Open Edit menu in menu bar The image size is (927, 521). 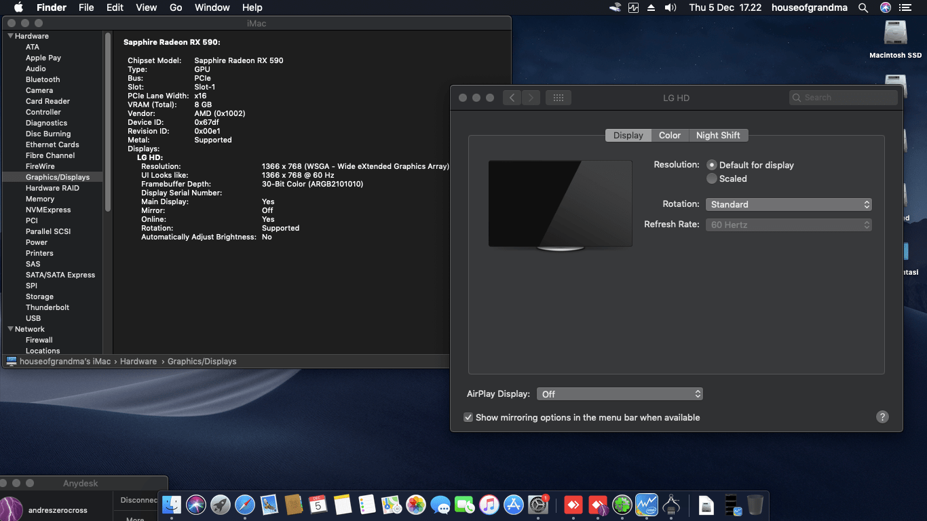tap(115, 7)
